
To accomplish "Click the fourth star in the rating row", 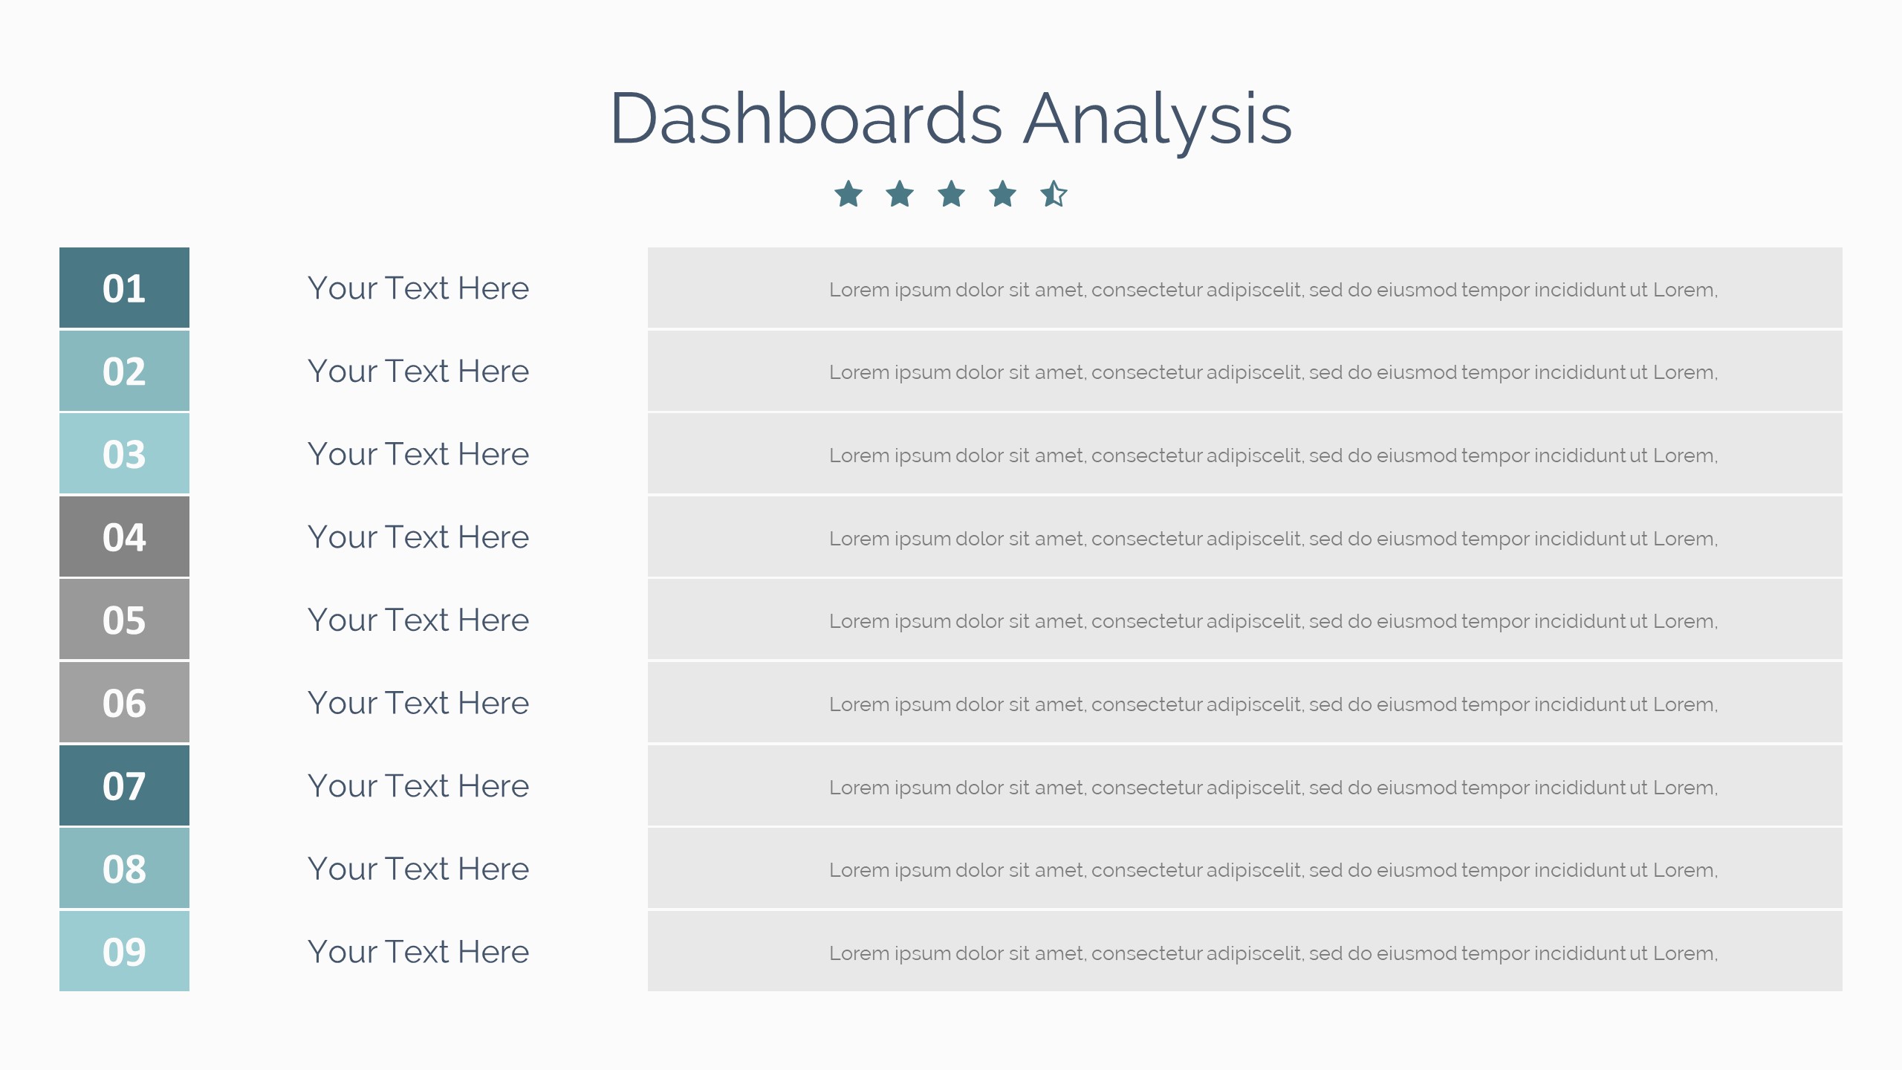I will (x=1002, y=195).
